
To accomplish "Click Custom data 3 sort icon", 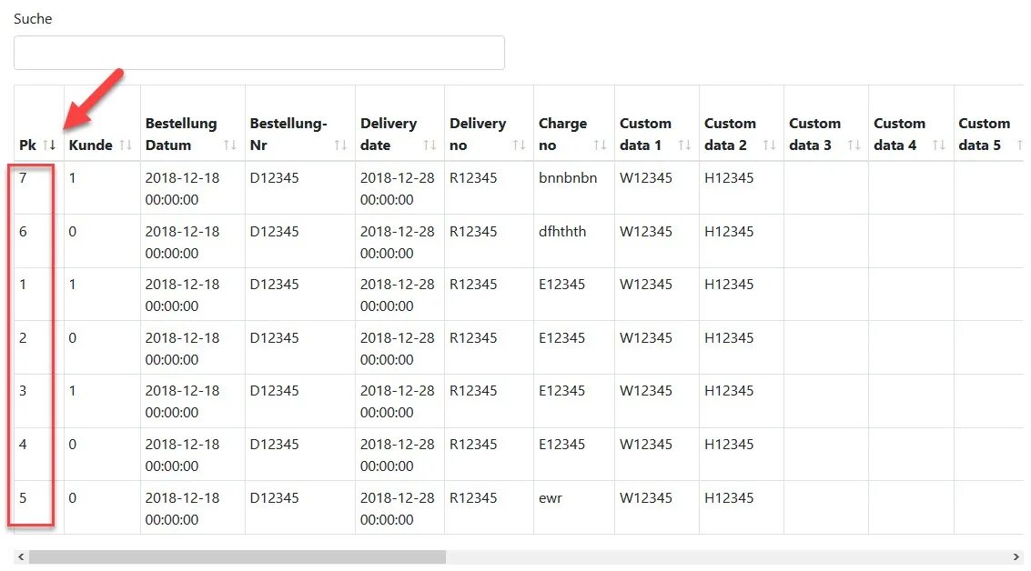I will (x=854, y=145).
